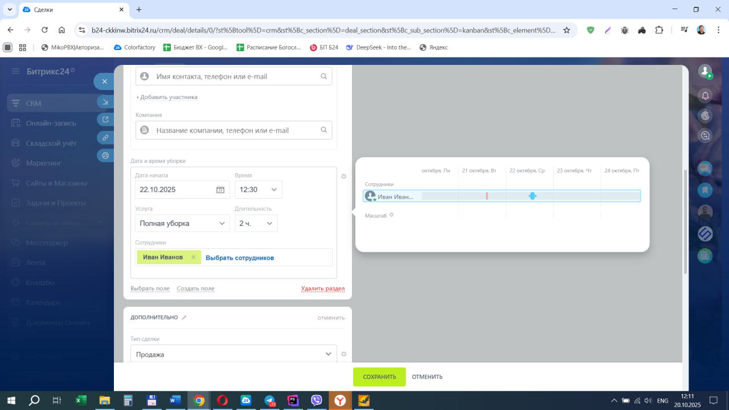The height and width of the screenshot is (410, 729).
Task: Open scale settings gear next to Масштаб
Action: (391, 215)
